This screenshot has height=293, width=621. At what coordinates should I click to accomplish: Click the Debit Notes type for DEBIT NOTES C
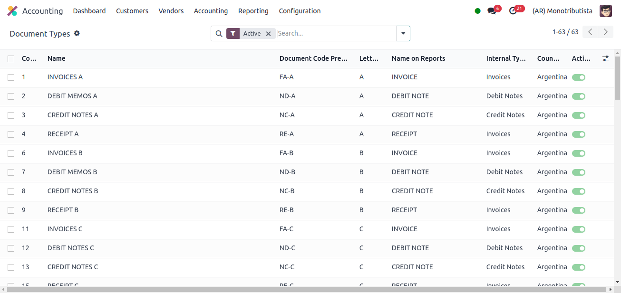pos(505,248)
